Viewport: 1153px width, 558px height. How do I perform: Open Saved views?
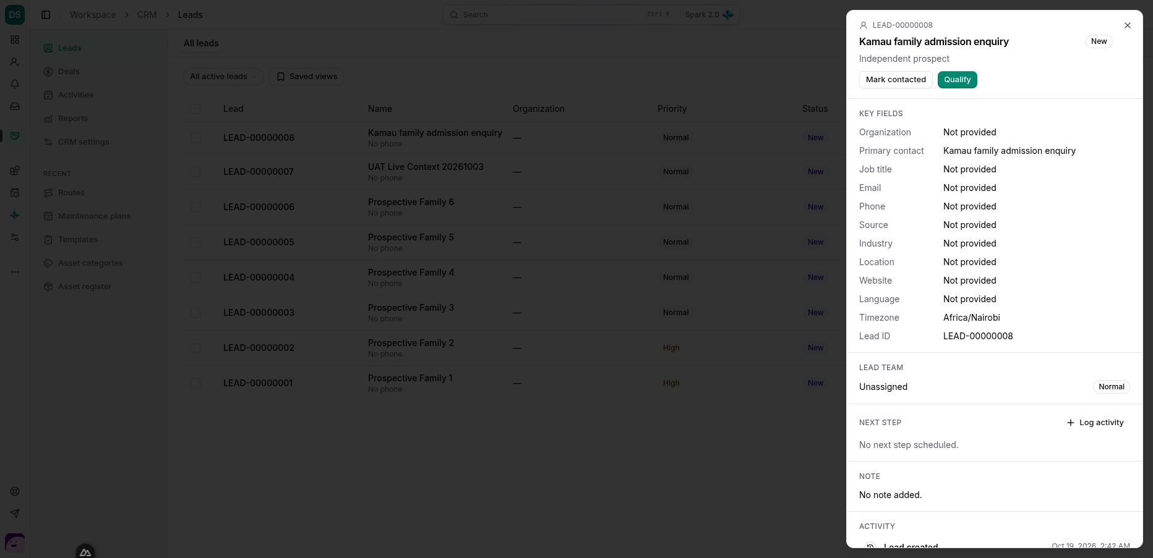point(307,77)
